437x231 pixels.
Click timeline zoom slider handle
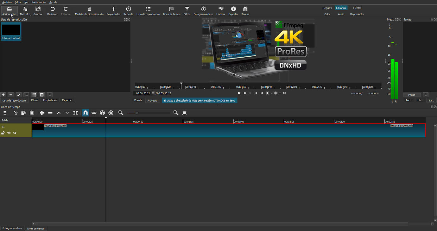point(137,113)
